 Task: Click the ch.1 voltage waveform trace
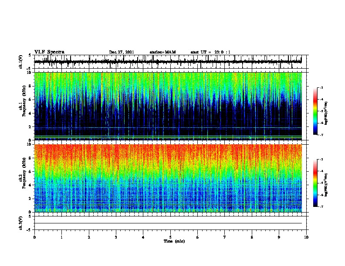click(x=168, y=62)
